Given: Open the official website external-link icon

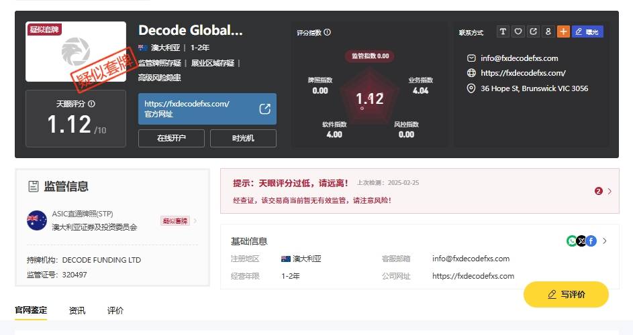Looking at the screenshot, I should click(265, 109).
